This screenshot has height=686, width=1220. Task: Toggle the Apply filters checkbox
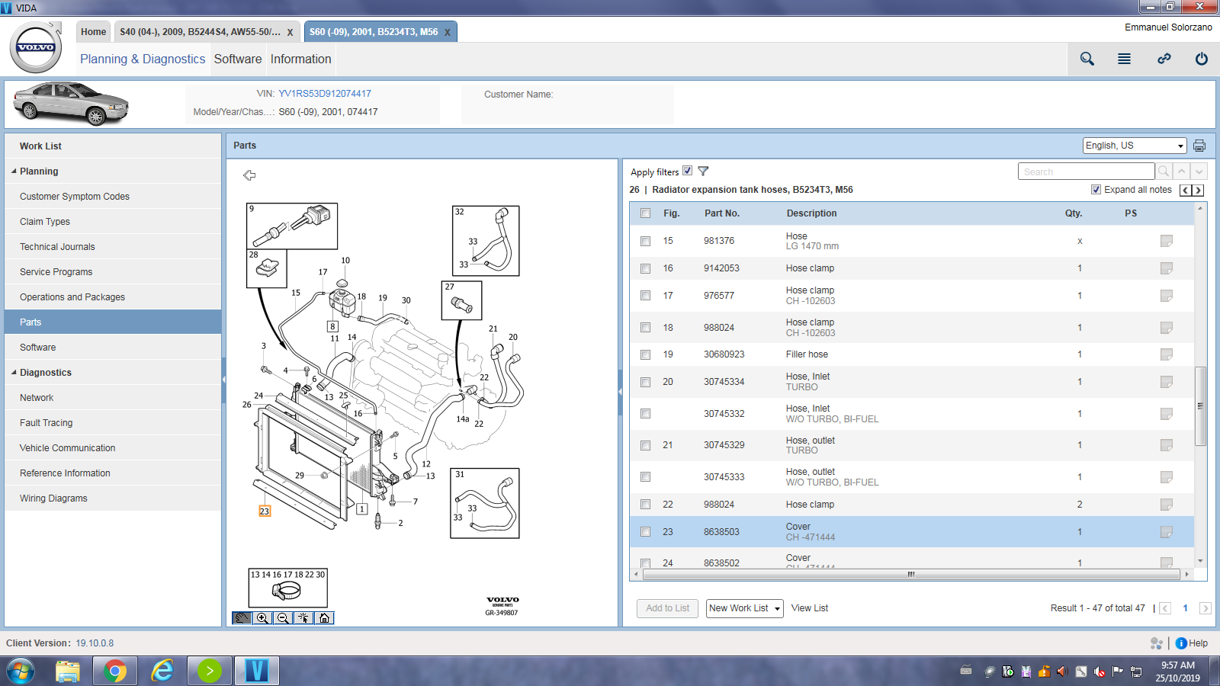(x=688, y=171)
